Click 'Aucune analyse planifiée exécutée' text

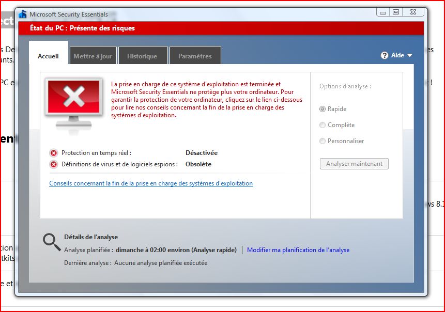[161, 263]
